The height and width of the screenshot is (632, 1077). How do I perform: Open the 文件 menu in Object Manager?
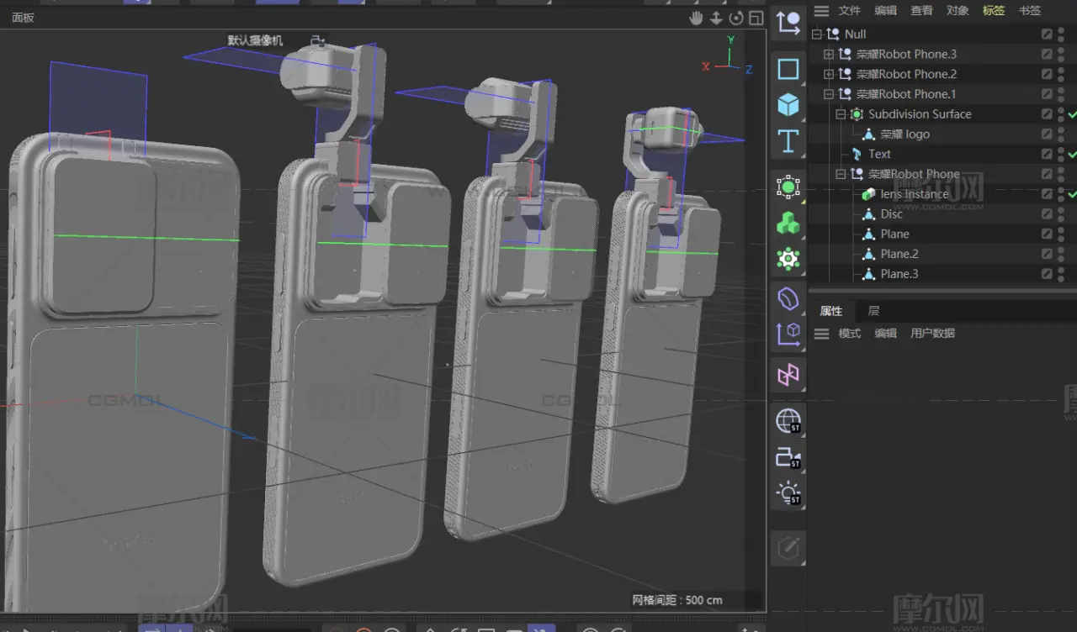pos(850,11)
